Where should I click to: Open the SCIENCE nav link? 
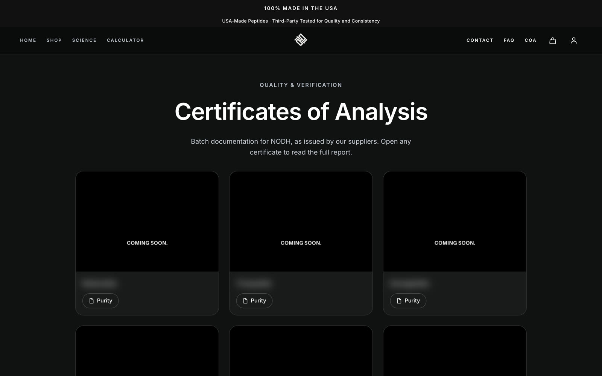[84, 40]
